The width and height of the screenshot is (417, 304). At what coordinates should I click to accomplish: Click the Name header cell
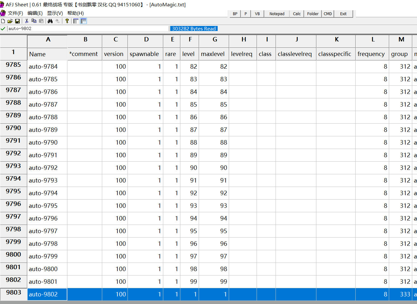(x=47, y=54)
